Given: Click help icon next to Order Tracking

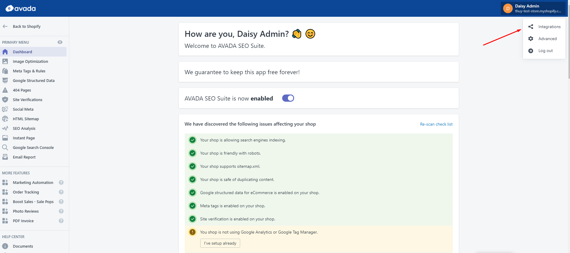Looking at the screenshot, I should pyautogui.click(x=61, y=192).
